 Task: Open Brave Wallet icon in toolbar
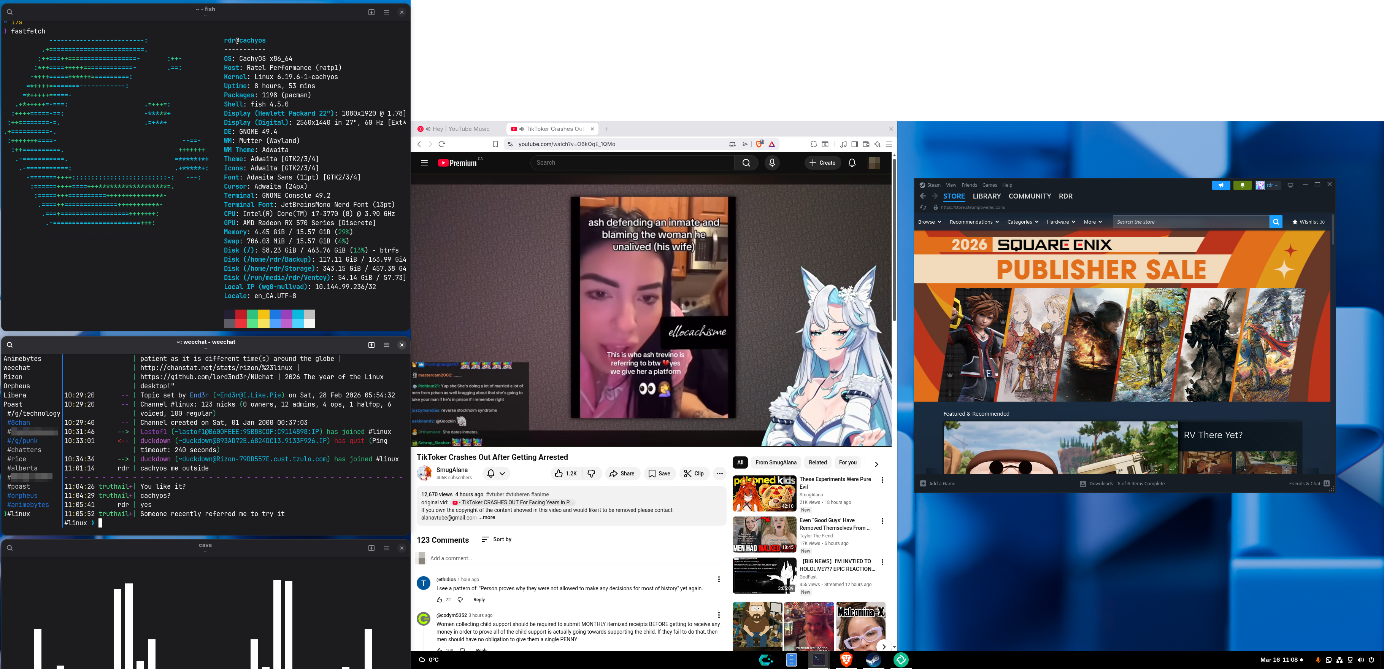click(x=866, y=144)
